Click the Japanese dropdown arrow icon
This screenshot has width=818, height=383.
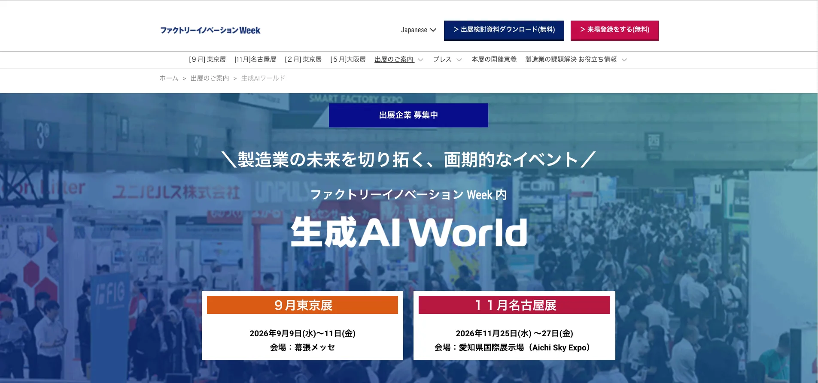click(433, 30)
